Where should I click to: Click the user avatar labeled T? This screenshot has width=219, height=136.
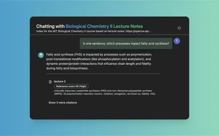point(177,41)
